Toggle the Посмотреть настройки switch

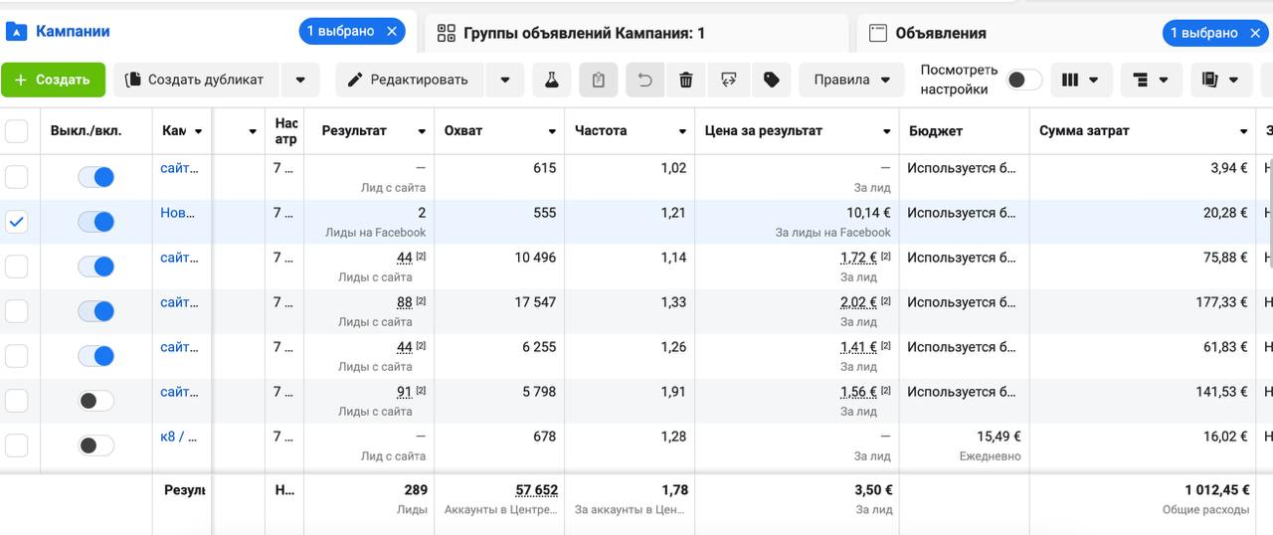[1023, 80]
